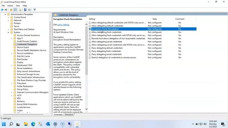Open the Help menu
Image resolution: width=228 pixels, height=128 pixels.
coord(25,6)
